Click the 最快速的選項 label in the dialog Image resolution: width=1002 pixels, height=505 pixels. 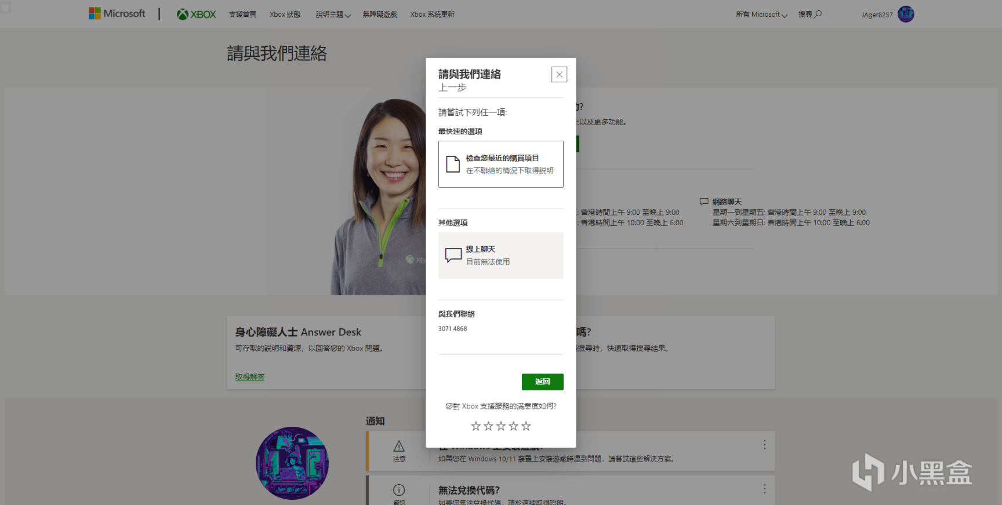click(460, 131)
